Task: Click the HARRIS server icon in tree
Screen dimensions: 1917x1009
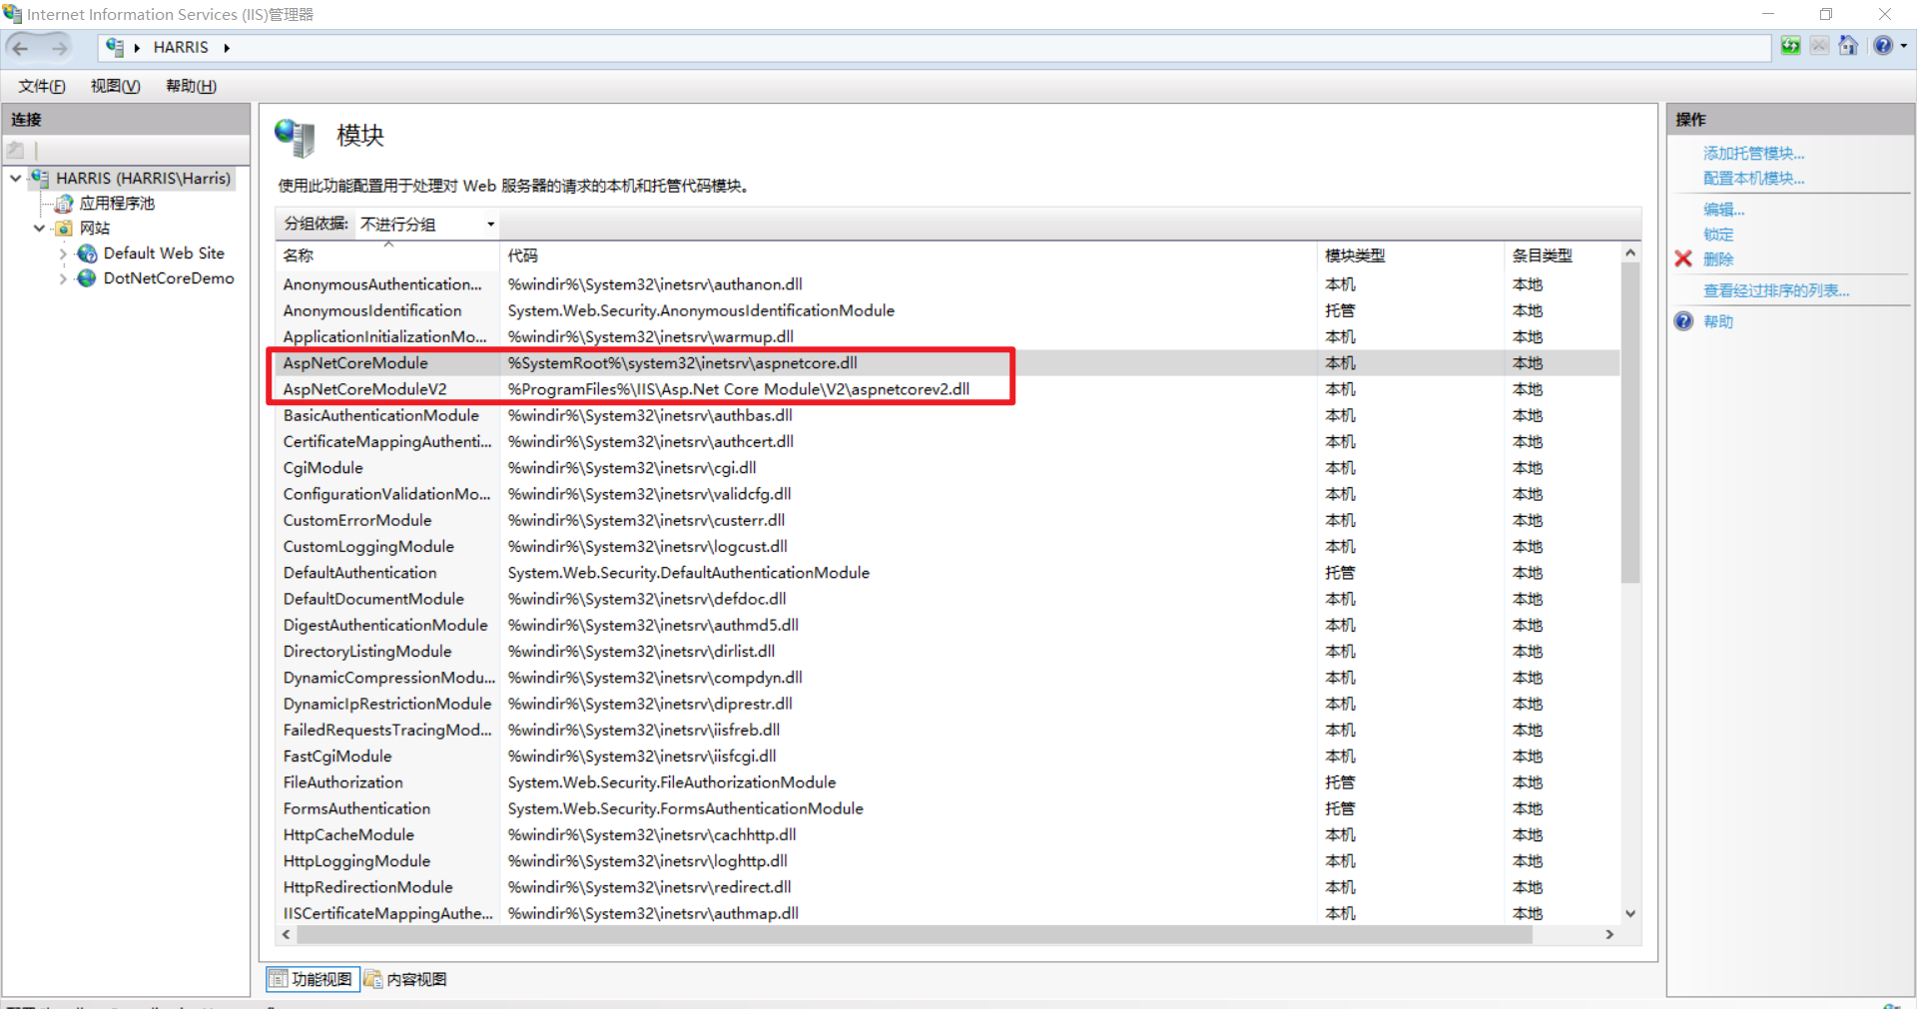Action: coord(41,179)
